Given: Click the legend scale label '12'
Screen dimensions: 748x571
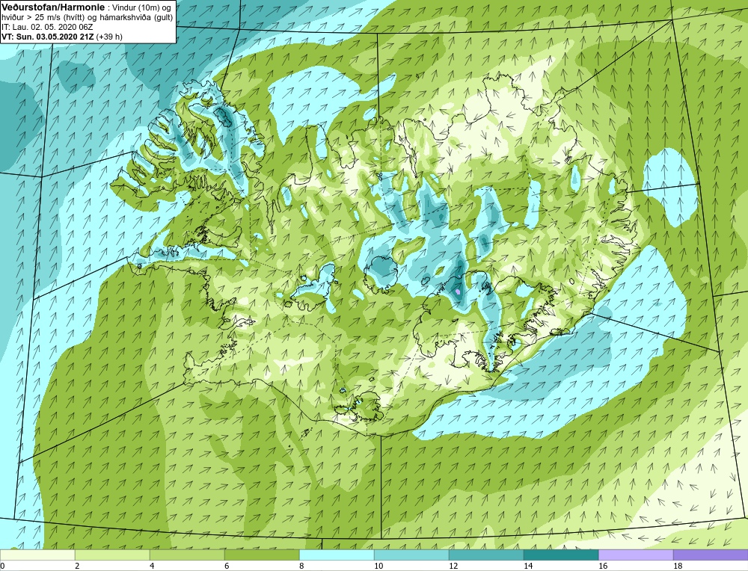Looking at the screenshot, I should (x=454, y=566).
